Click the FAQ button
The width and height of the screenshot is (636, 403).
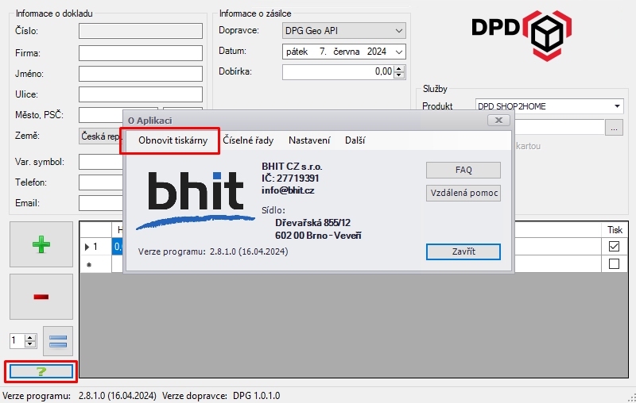tap(463, 170)
